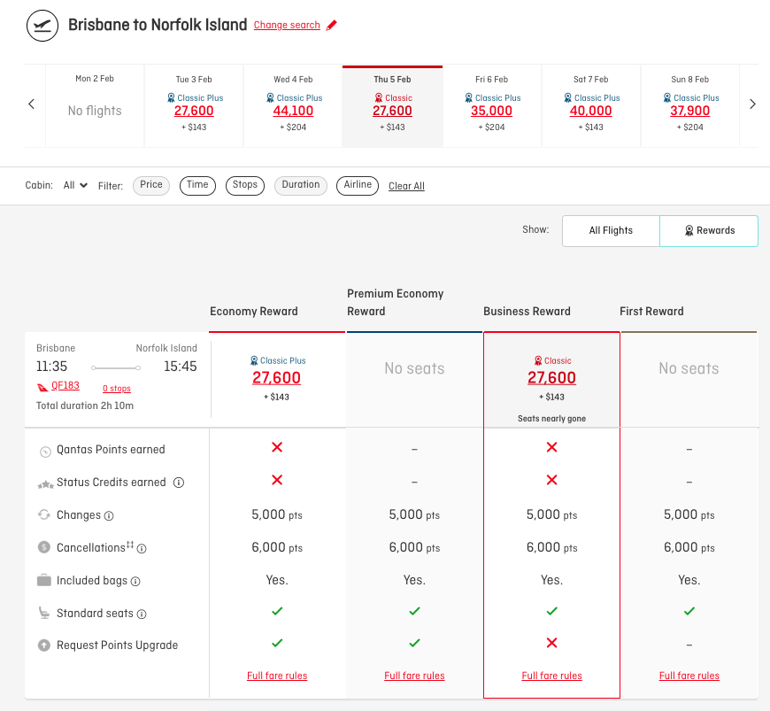The image size is (770, 711).
Task: Click the 0 stops link
Action: [116, 388]
